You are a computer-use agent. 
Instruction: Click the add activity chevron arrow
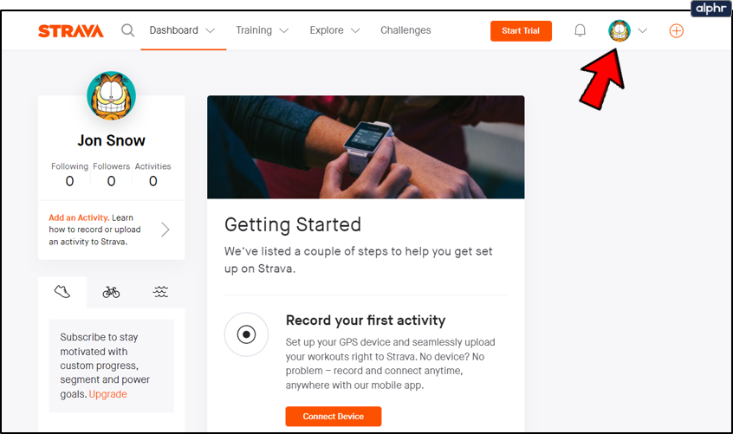click(x=165, y=230)
